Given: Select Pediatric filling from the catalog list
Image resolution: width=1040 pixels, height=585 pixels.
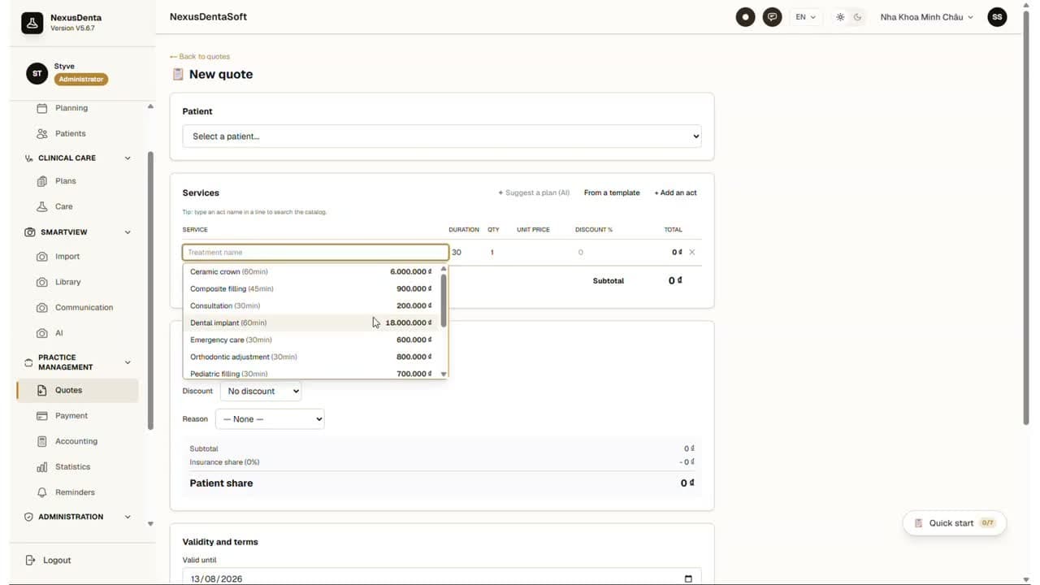Looking at the screenshot, I should pyautogui.click(x=311, y=373).
